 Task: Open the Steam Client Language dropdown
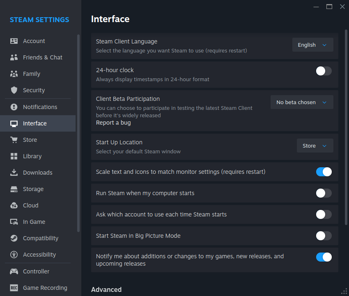312,45
